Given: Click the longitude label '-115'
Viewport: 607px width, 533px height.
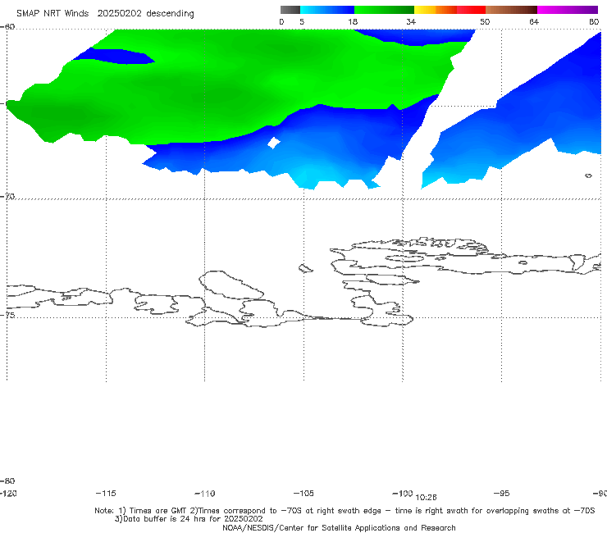Looking at the screenshot, I should point(106,493).
